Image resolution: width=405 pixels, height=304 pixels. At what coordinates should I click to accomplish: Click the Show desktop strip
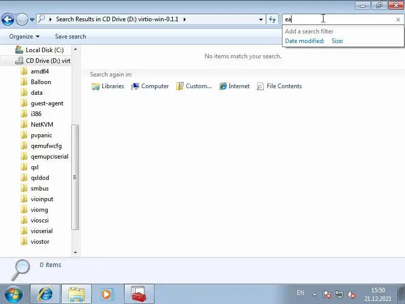(401, 294)
